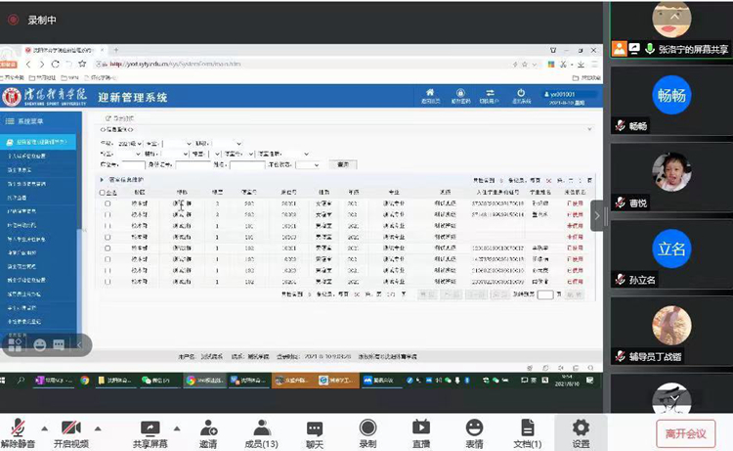
Task: Open the 邀请 invite panel
Action: point(208,428)
